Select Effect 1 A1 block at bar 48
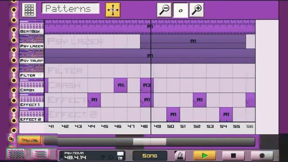Viewport: 288px width, 162px height. click(147, 100)
